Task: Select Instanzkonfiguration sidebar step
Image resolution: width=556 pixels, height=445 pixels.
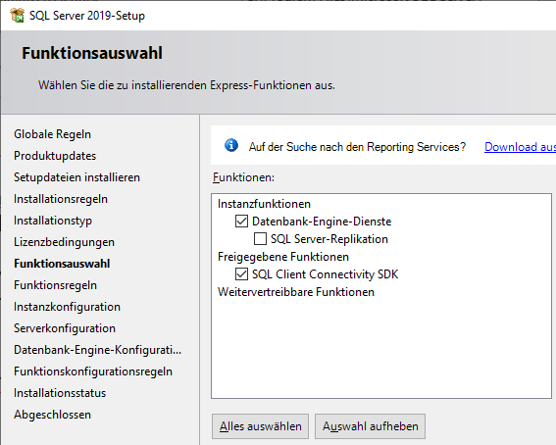Action: pos(67,307)
